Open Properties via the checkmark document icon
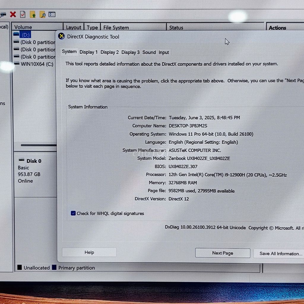This screenshot has height=304, width=304. click(23, 15)
